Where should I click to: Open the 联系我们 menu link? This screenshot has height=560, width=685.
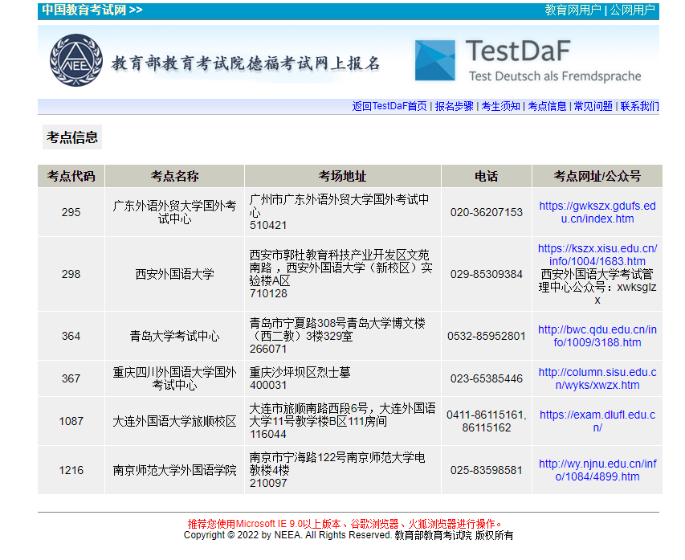[x=639, y=106]
